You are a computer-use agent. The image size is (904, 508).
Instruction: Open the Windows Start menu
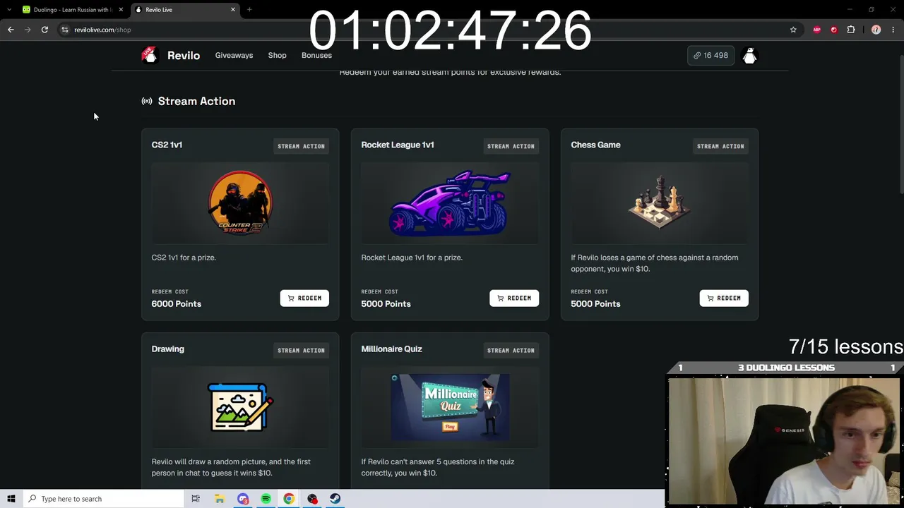click(11, 499)
